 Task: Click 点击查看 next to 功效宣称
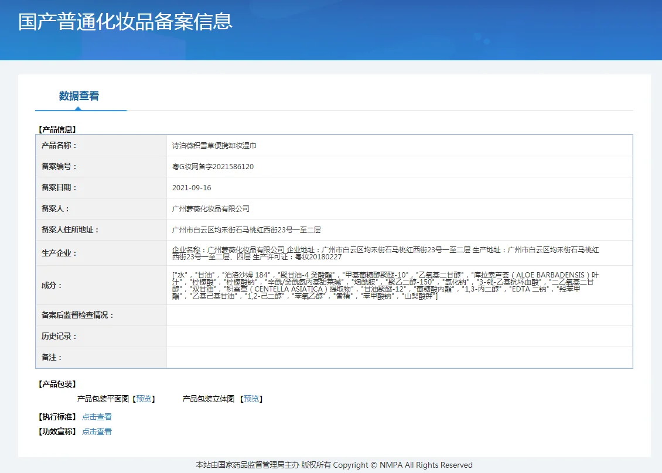[97, 431]
